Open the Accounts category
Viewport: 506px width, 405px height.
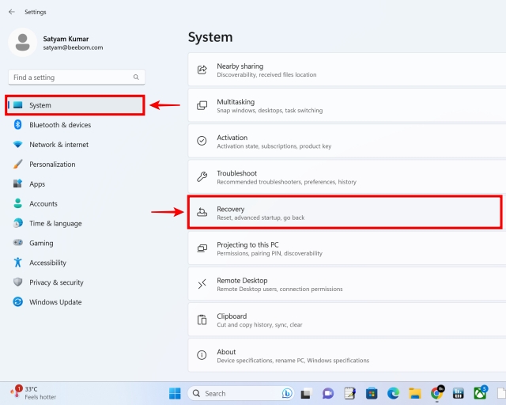75,203
